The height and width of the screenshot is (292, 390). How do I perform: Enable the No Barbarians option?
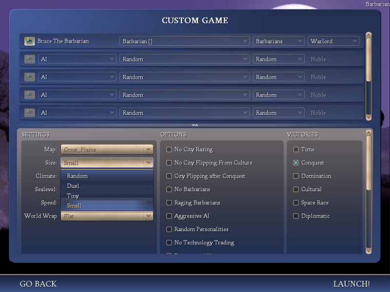169,189
